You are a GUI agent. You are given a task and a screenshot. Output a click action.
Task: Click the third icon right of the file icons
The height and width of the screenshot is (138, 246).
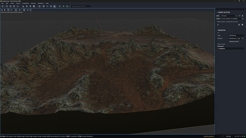[x=30, y=6]
